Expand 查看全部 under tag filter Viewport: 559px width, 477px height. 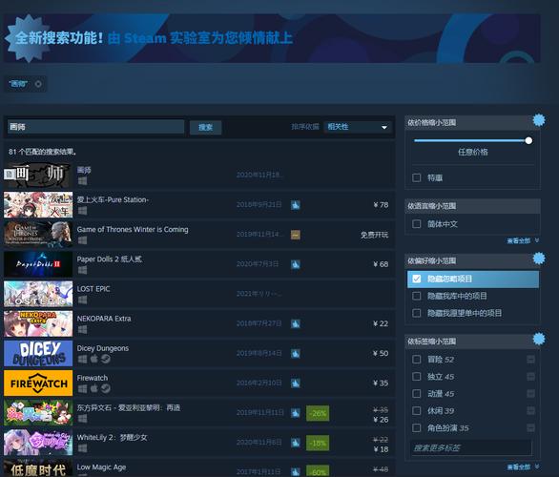point(523,467)
